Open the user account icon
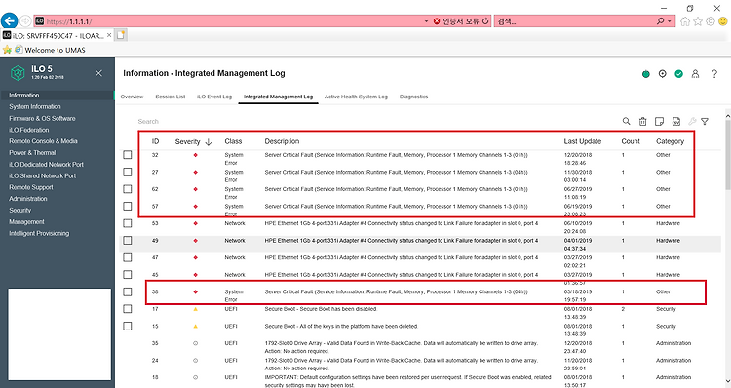This screenshot has height=388, width=731. 695,74
